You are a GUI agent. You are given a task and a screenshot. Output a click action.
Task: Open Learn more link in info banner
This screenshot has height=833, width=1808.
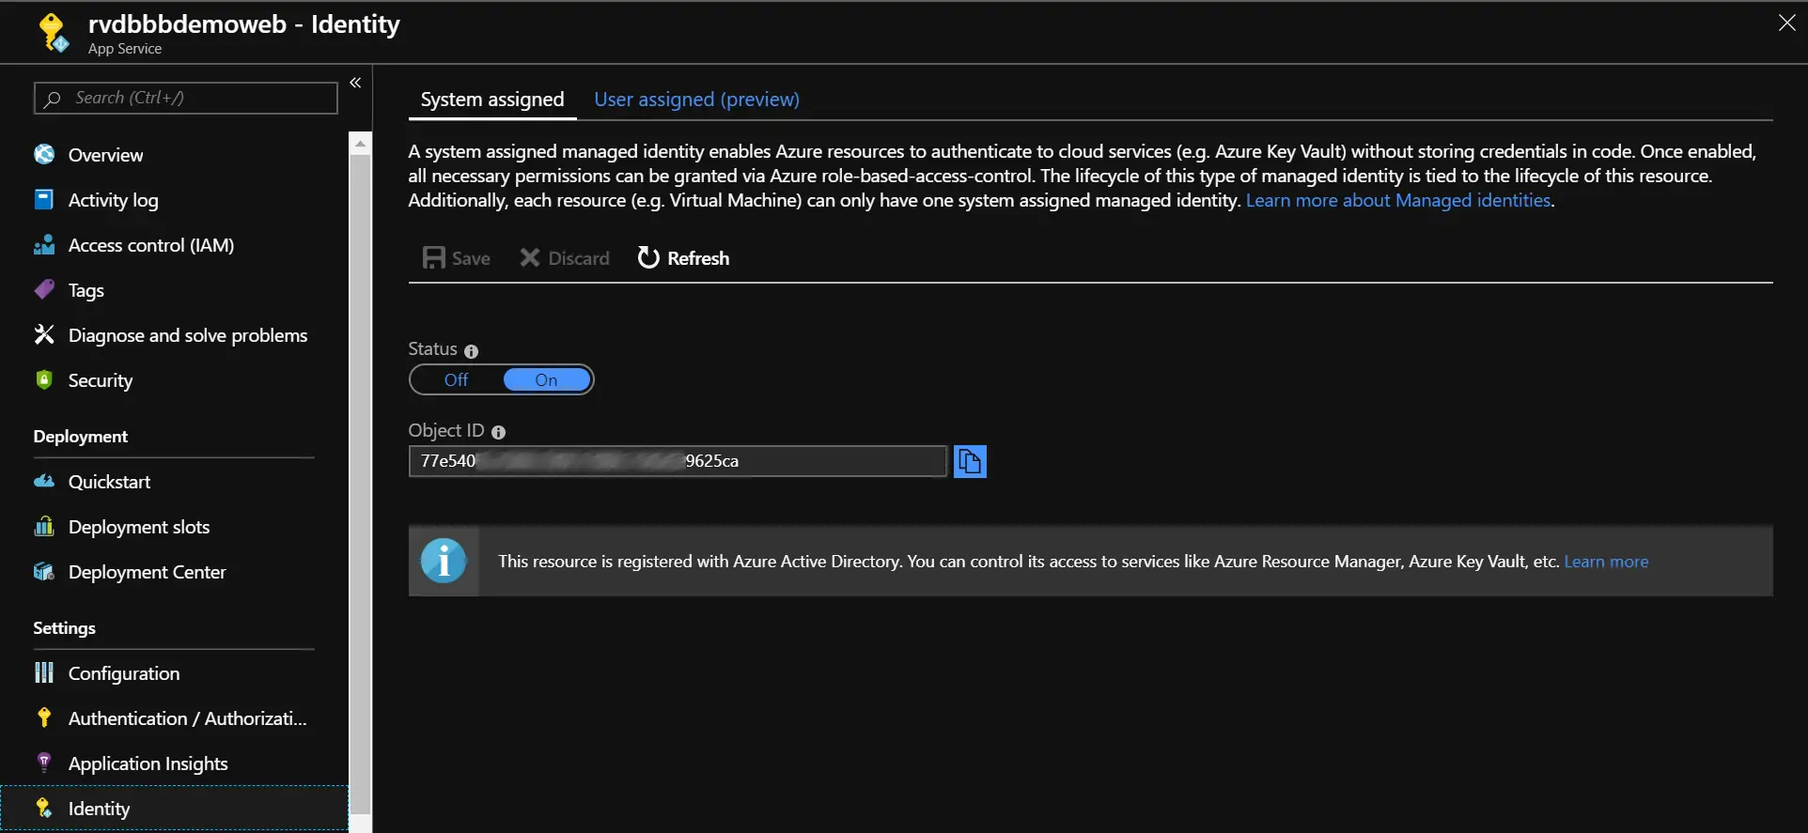(1606, 561)
